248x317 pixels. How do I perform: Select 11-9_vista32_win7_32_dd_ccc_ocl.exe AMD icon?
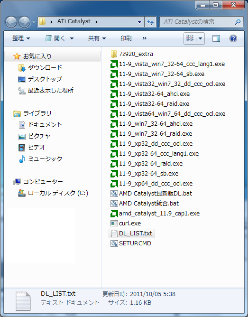[x=114, y=84]
